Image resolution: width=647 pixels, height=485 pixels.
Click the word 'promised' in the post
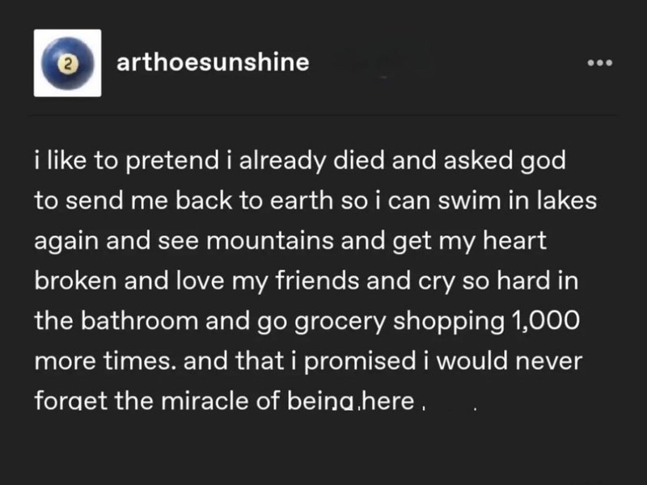pos(360,361)
